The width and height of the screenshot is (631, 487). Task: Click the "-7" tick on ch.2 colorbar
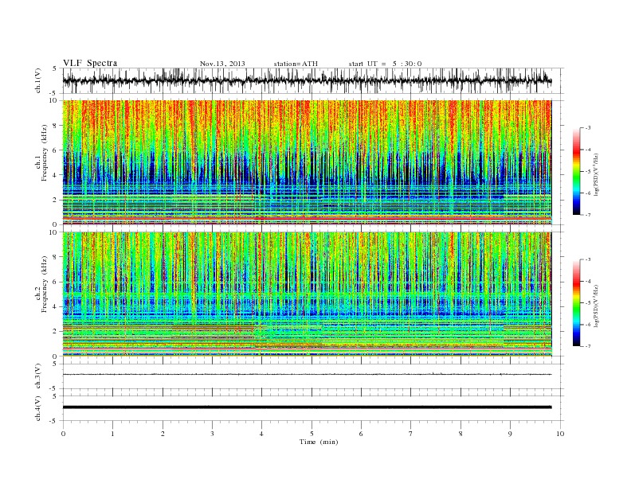point(588,346)
